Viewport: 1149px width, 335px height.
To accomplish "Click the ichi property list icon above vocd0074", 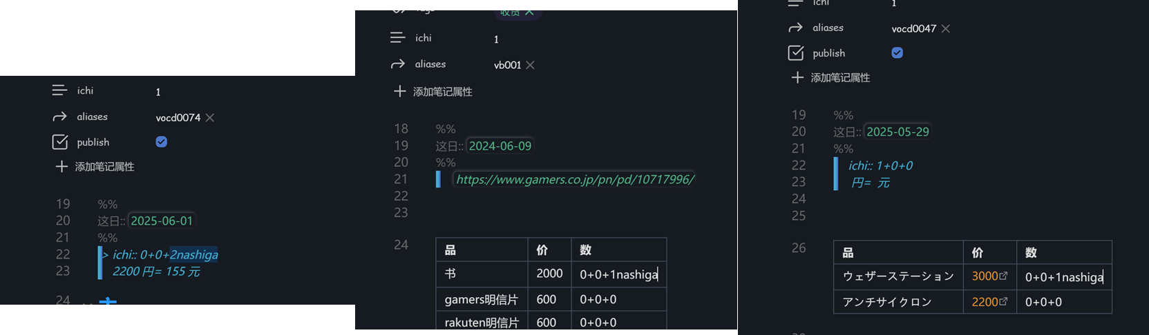I will [59, 90].
